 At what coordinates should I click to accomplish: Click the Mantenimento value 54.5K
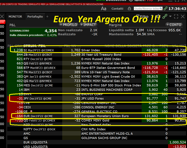[x=141, y=34]
